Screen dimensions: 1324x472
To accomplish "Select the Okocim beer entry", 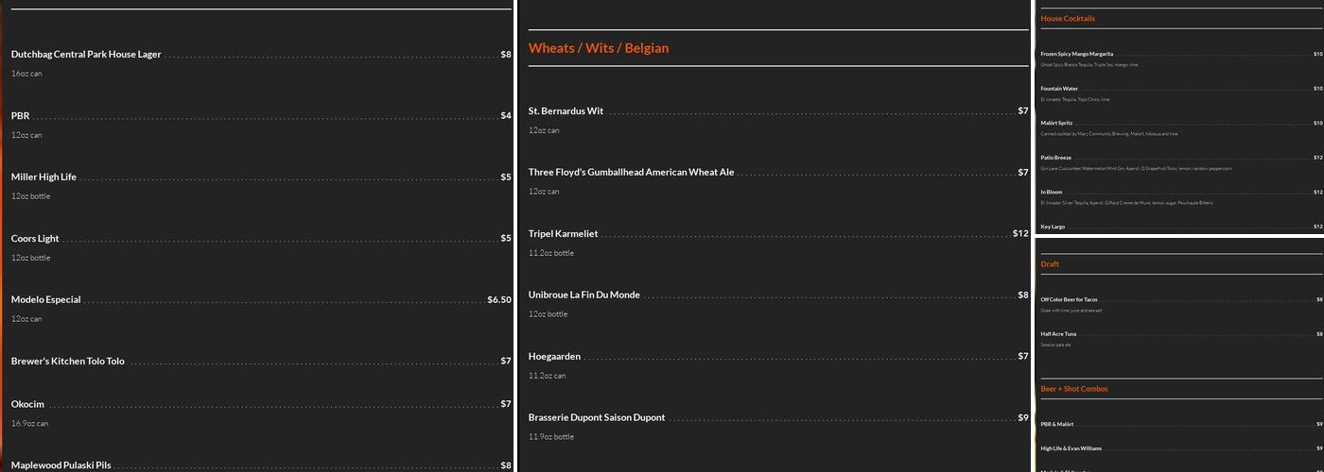I will [x=27, y=404].
